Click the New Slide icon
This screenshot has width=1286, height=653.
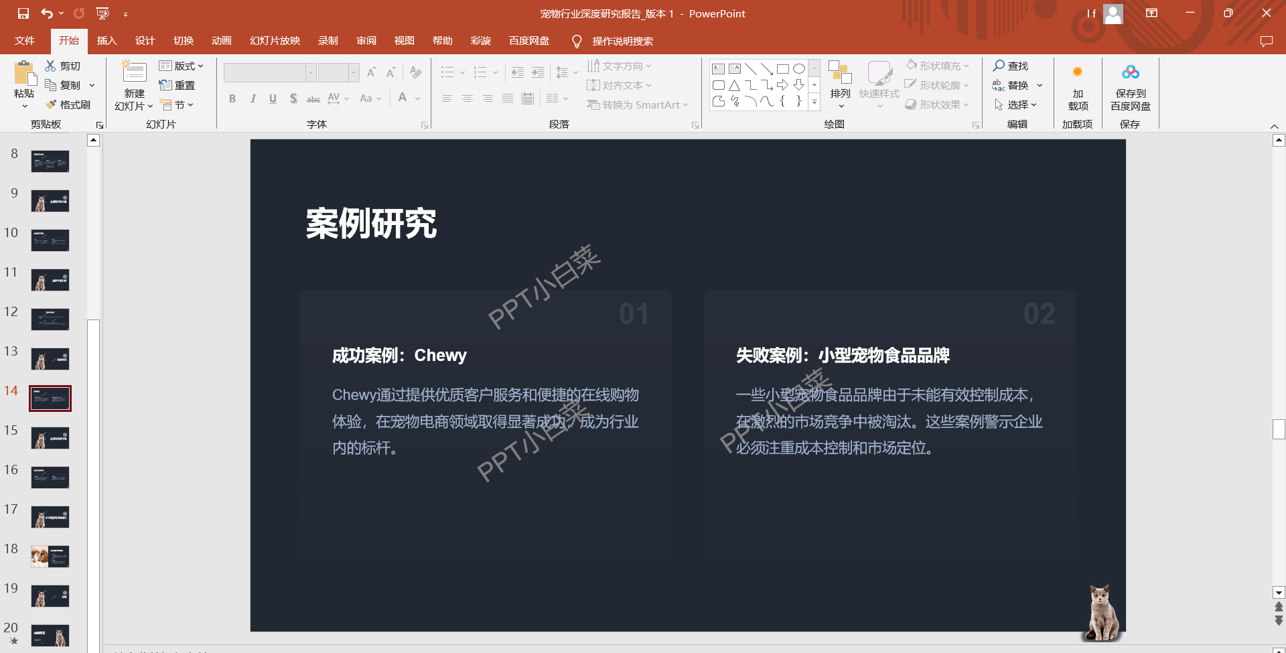point(134,72)
